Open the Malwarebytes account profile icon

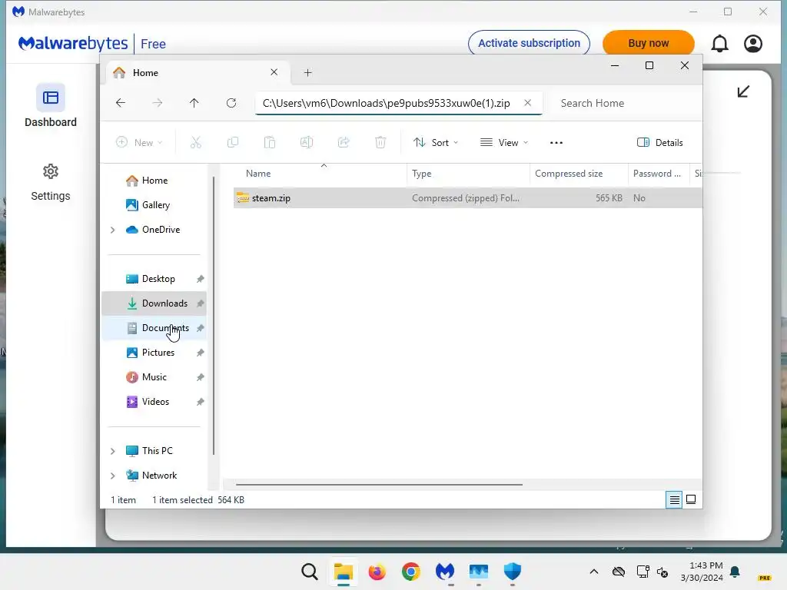pyautogui.click(x=753, y=44)
